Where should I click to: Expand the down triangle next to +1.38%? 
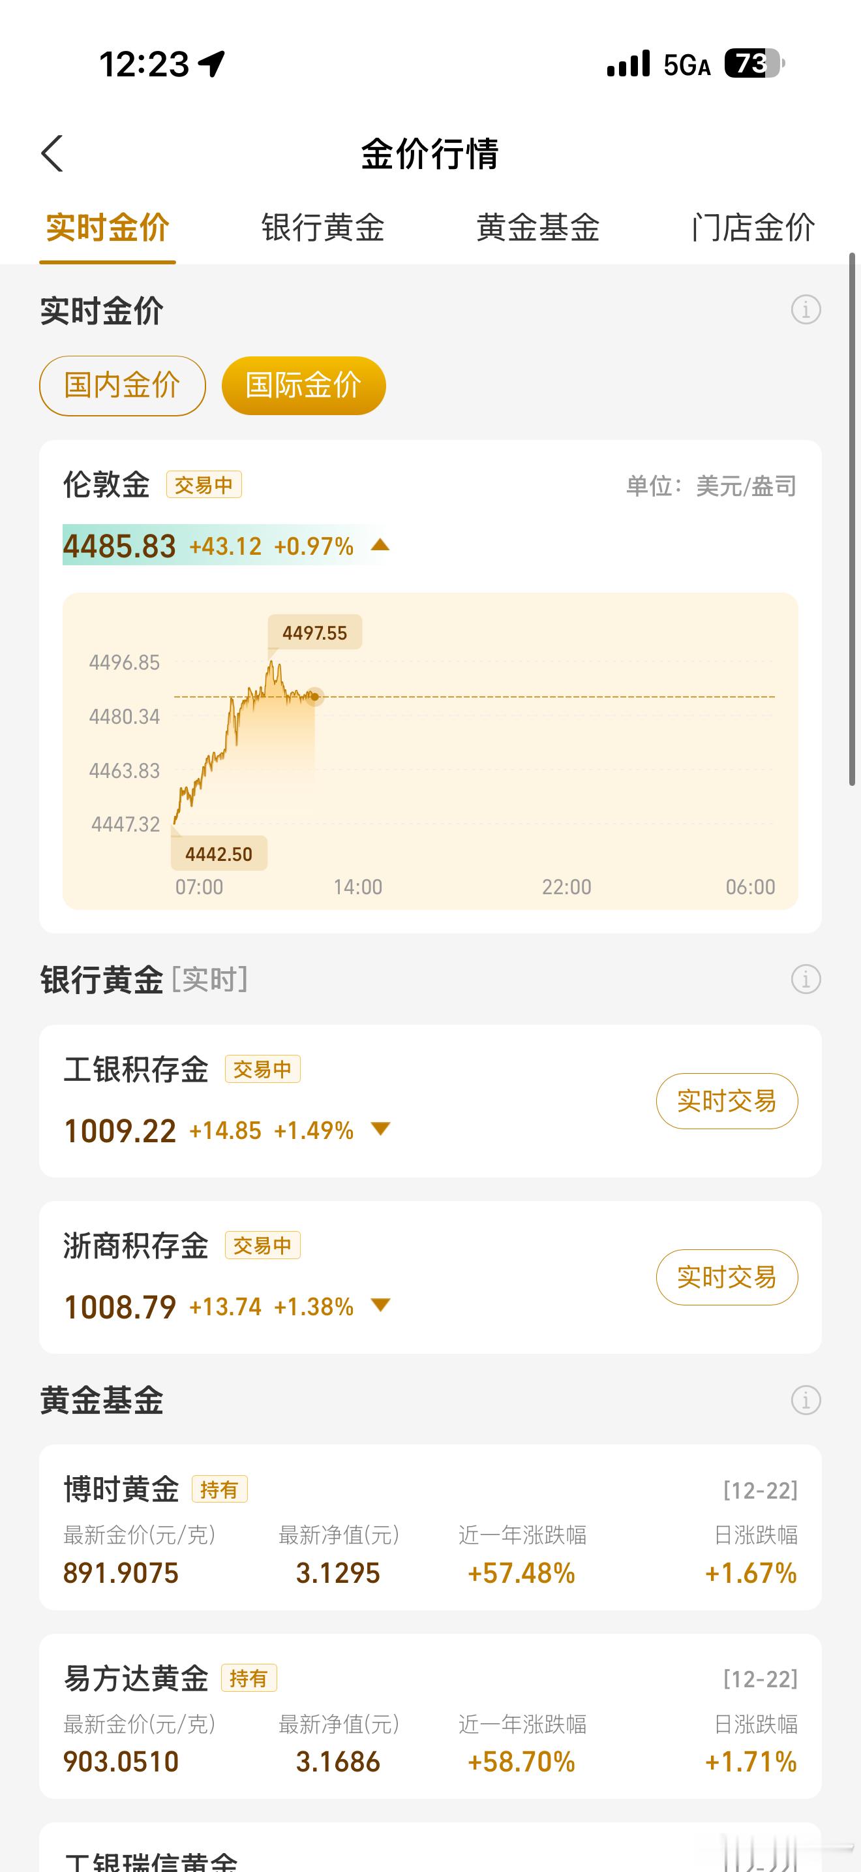380,1305
